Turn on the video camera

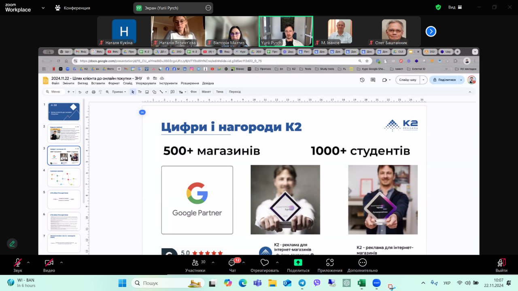click(49, 263)
